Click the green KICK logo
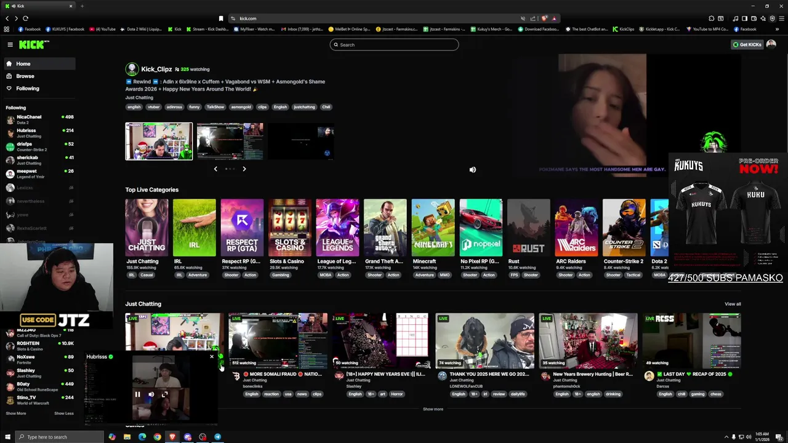 pyautogui.click(x=32, y=44)
